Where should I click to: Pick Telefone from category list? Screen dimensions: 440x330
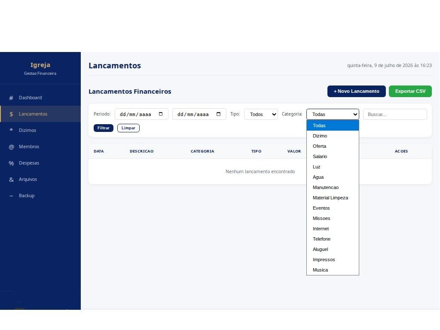(333, 239)
